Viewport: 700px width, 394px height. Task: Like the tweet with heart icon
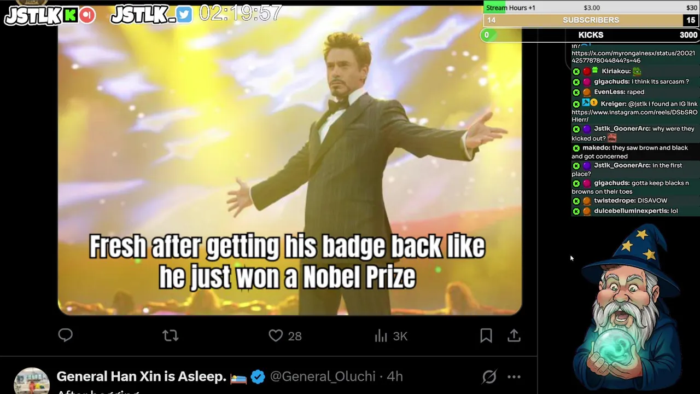tap(276, 335)
